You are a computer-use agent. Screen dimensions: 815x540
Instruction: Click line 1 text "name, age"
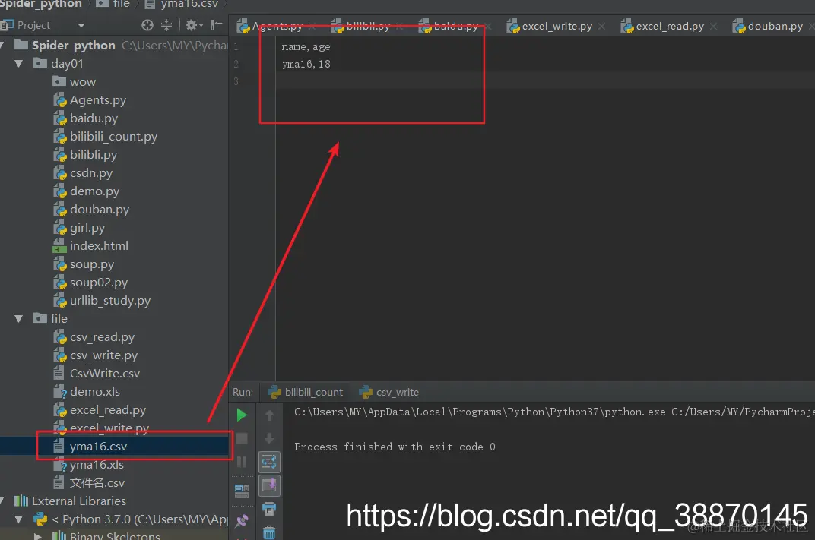(x=306, y=47)
